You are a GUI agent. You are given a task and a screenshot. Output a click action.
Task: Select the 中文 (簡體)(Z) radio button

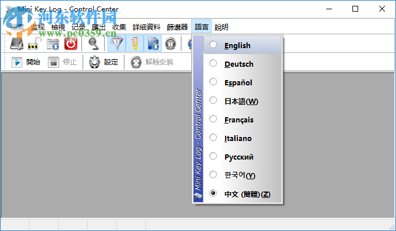click(213, 193)
